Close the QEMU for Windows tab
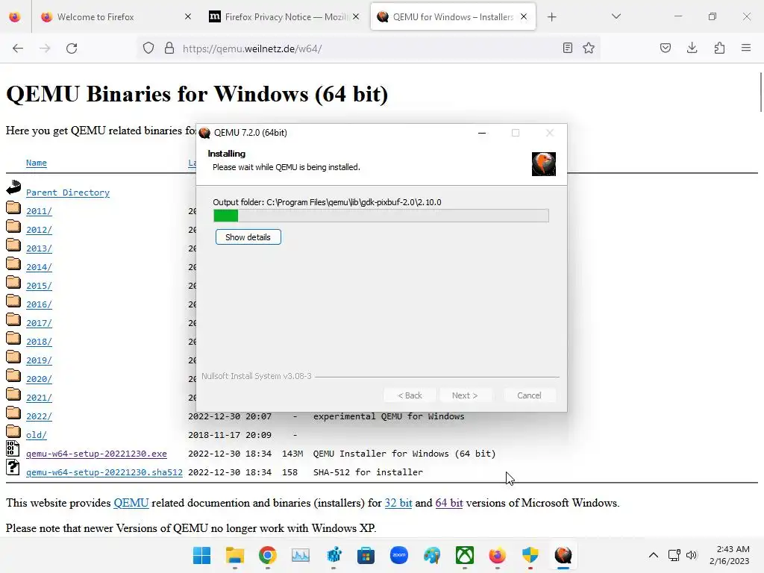 coord(524,17)
